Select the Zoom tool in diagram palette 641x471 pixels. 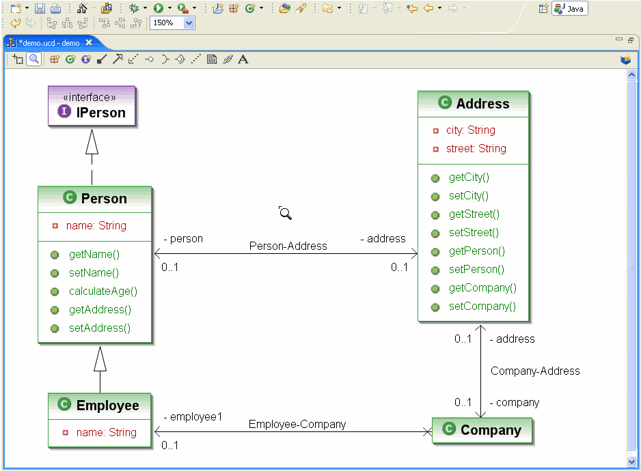tap(33, 59)
